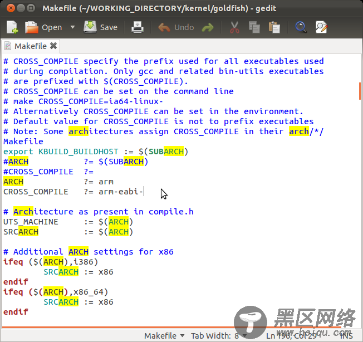The image size is (363, 342).
Task: Copy selection with the copy icon
Action: coord(254,27)
